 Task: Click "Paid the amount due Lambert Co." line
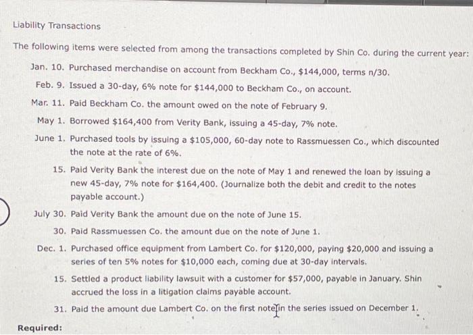245,309
